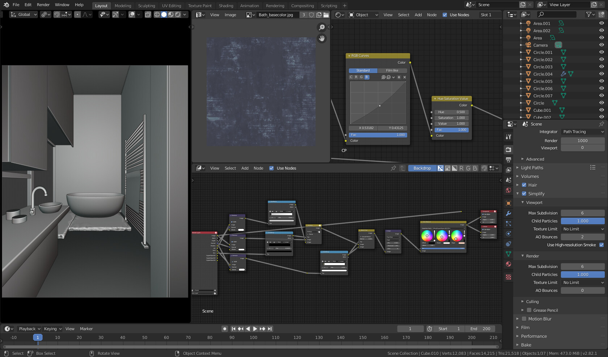Open the Render properties tab icon

pos(508,149)
